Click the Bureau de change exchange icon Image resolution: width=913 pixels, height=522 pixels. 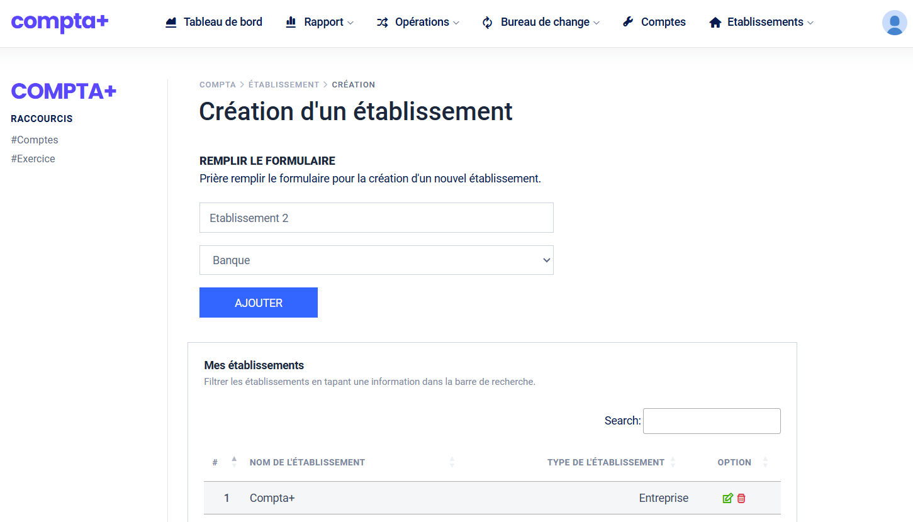point(487,21)
